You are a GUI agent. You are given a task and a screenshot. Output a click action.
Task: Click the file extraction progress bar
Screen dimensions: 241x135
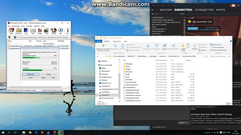(40, 58)
